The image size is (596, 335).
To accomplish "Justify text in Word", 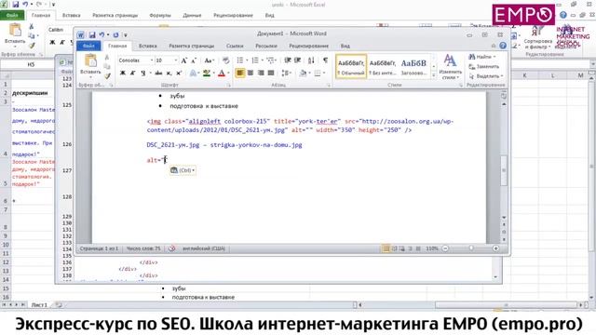I will pos(271,73).
